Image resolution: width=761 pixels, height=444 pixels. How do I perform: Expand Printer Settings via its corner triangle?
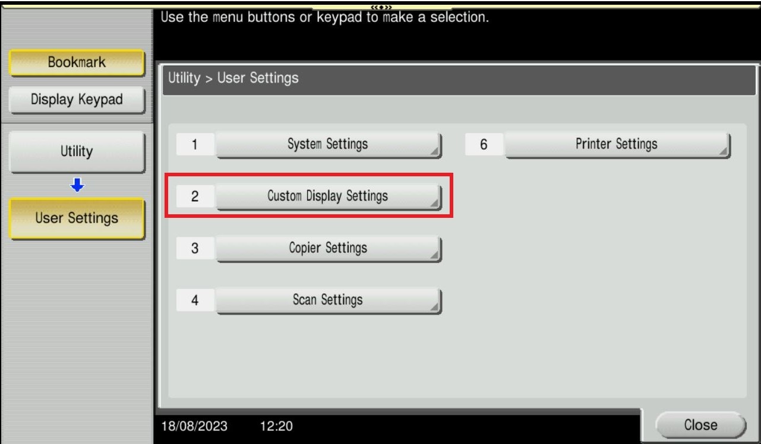pyautogui.click(x=723, y=152)
